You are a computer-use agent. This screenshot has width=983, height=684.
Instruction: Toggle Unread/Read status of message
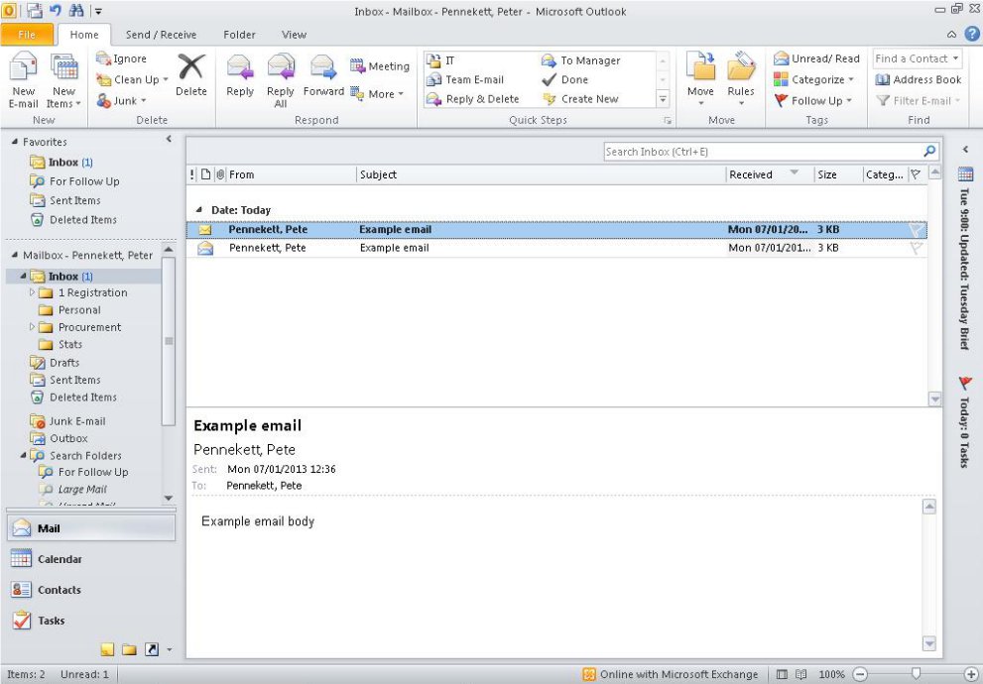(x=816, y=58)
